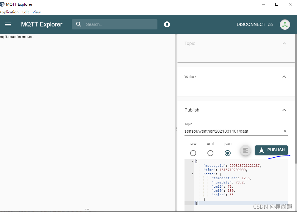This screenshot has width=297, height=212.
Task: Click the Topic section heading
Action: click(190, 43)
